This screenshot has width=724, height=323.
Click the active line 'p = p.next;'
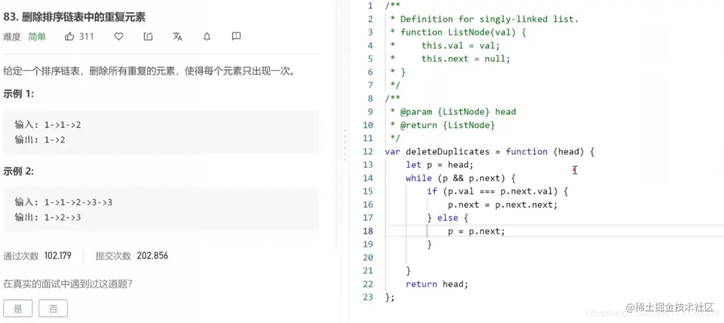point(476,231)
